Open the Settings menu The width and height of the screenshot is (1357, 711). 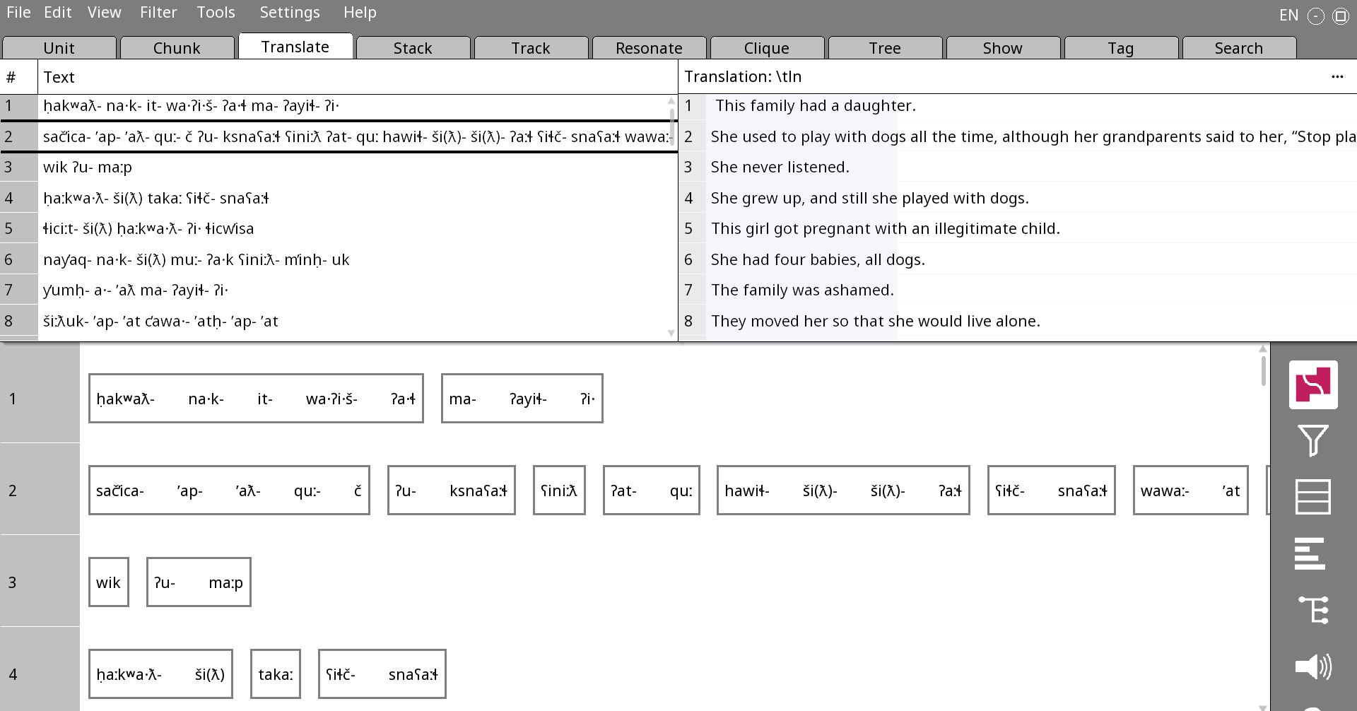[290, 13]
